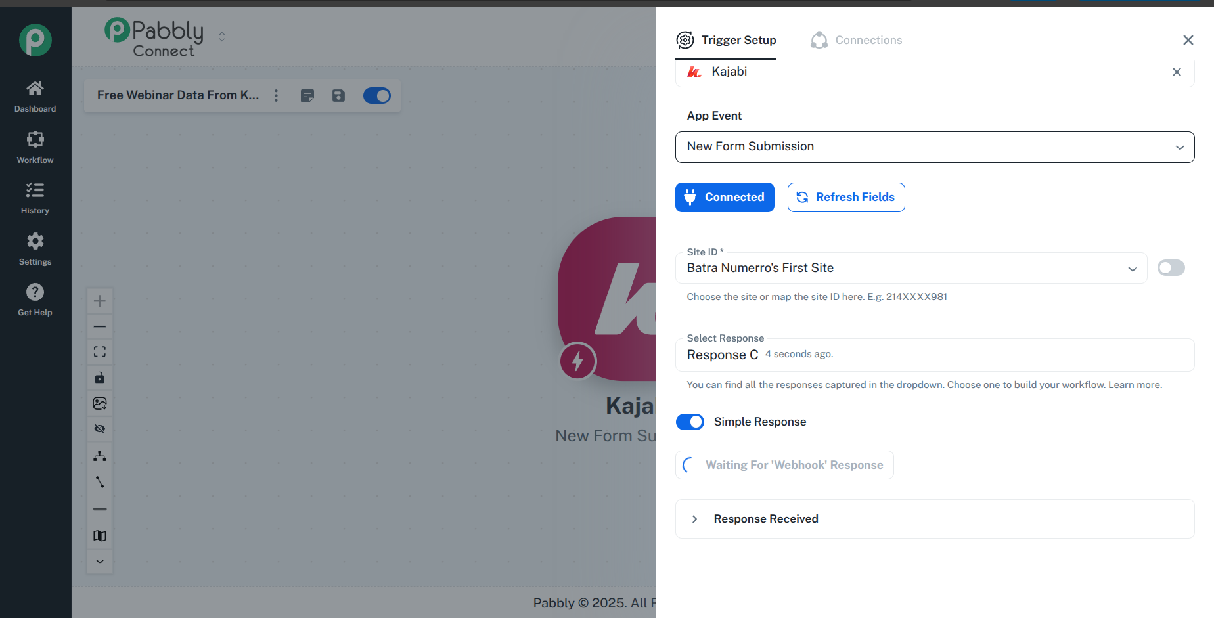
Task: Go to Workflow section
Action: (35, 147)
